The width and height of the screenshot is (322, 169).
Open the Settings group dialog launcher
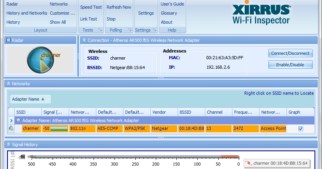coord(154,30)
